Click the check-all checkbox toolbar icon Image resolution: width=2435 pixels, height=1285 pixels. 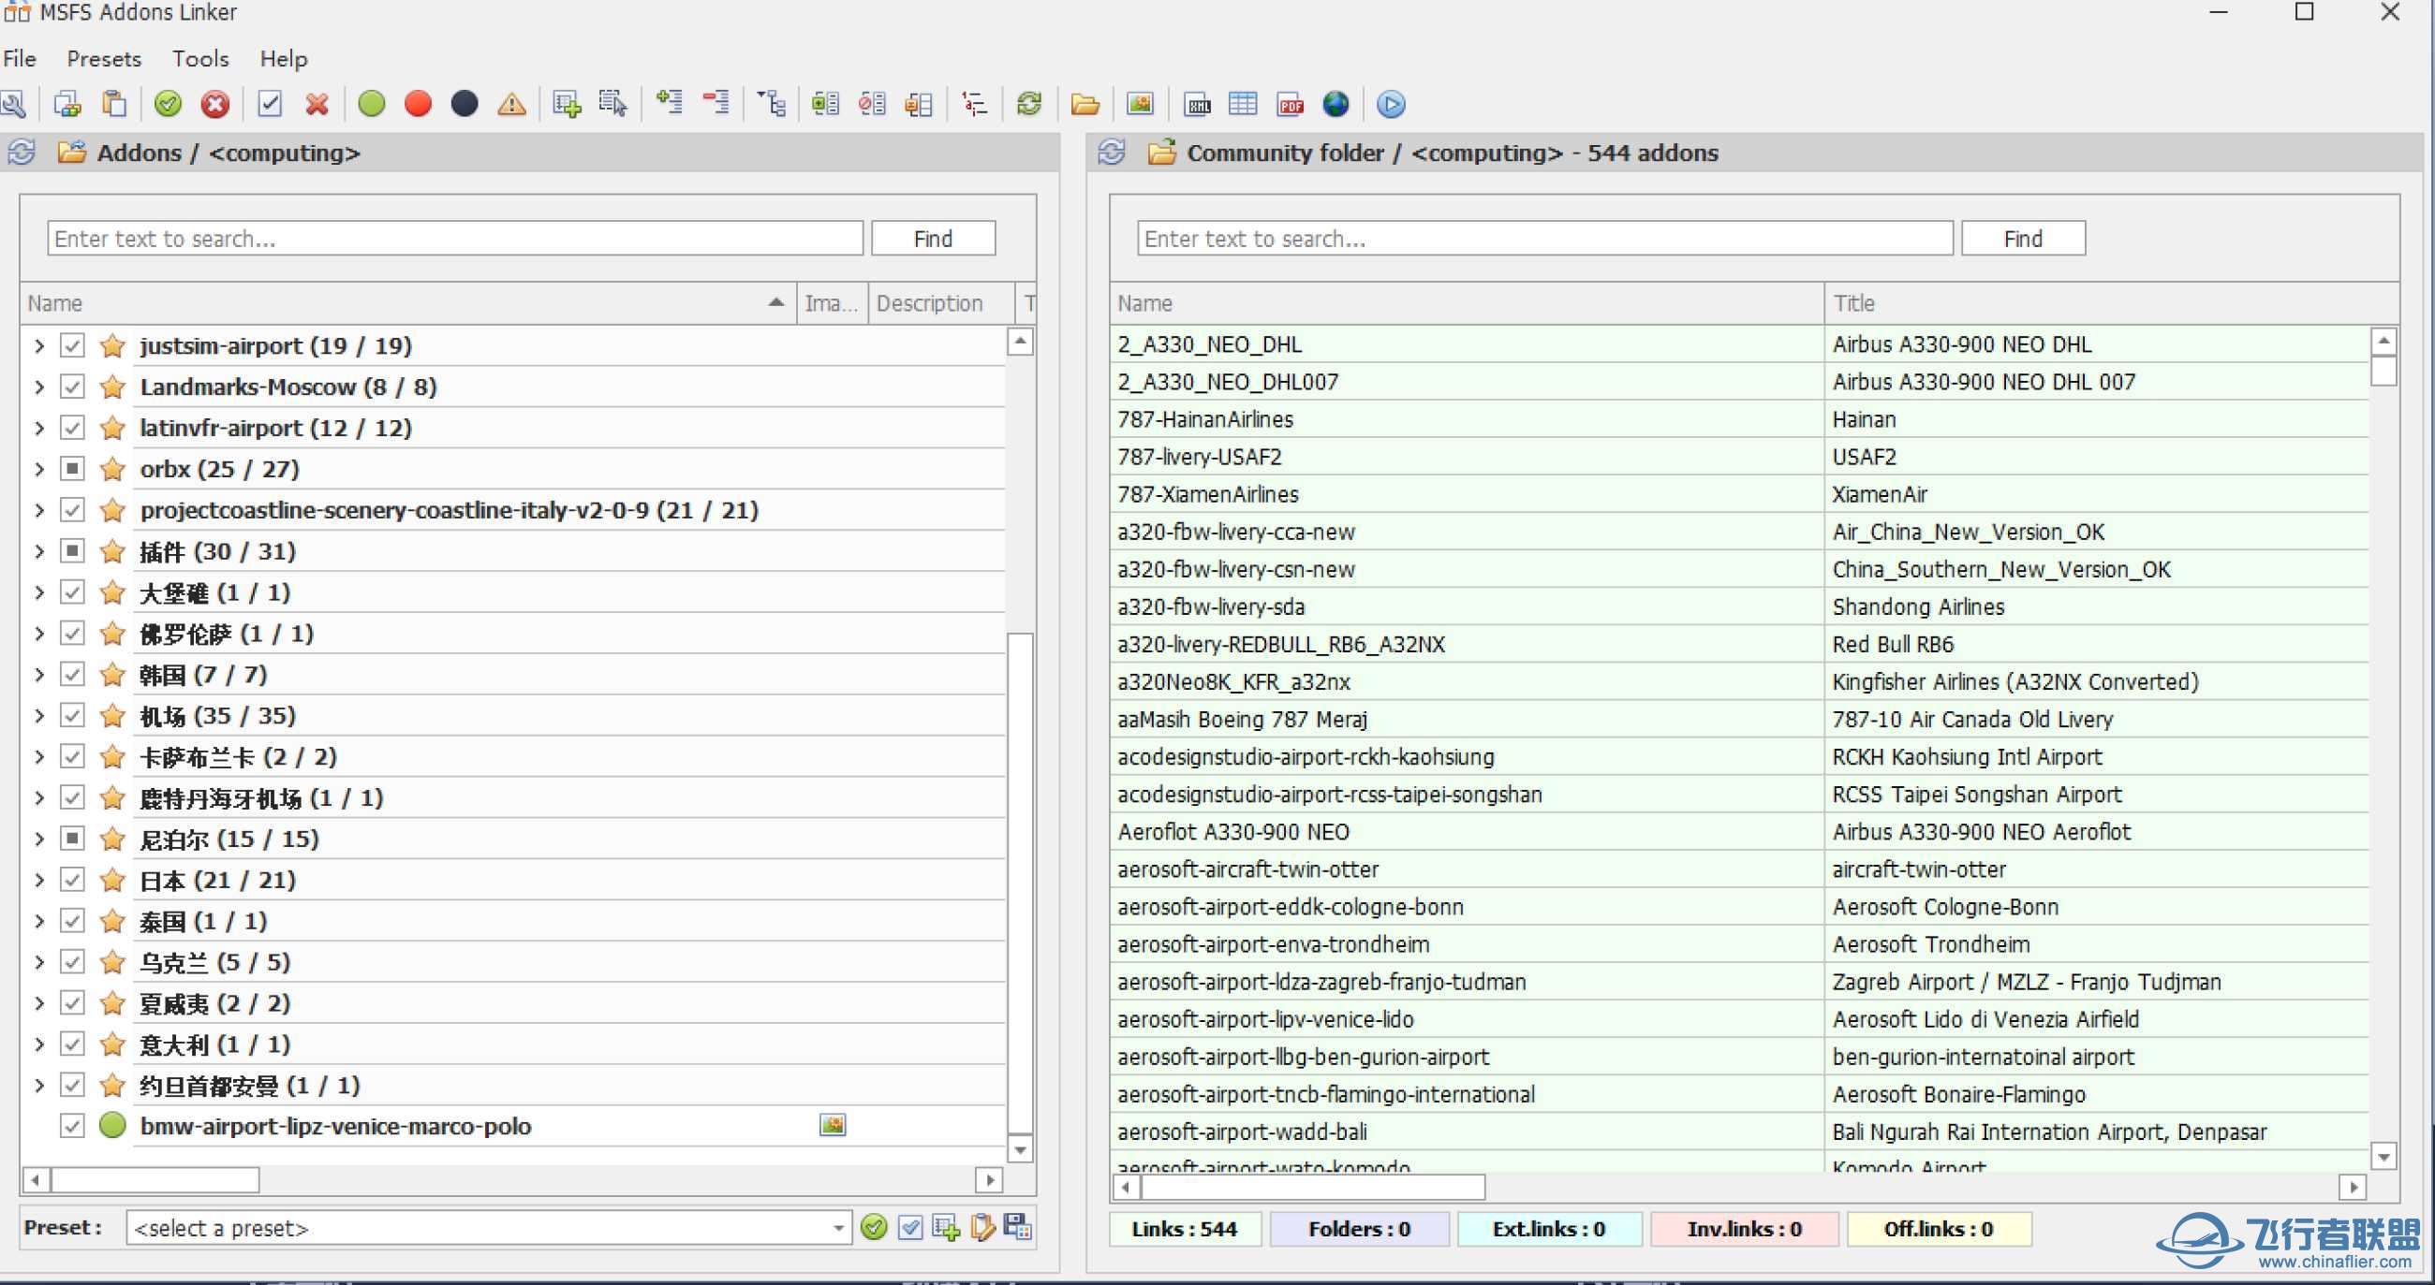tap(271, 104)
